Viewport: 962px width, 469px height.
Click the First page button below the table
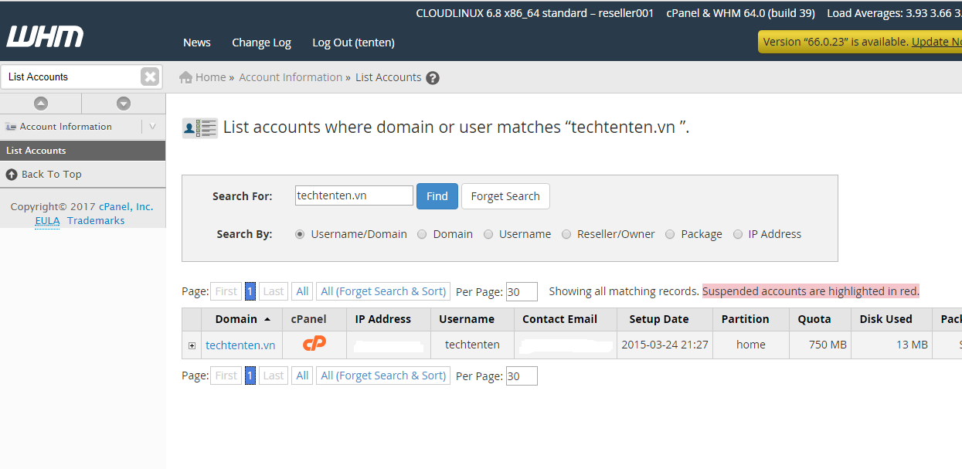226,376
